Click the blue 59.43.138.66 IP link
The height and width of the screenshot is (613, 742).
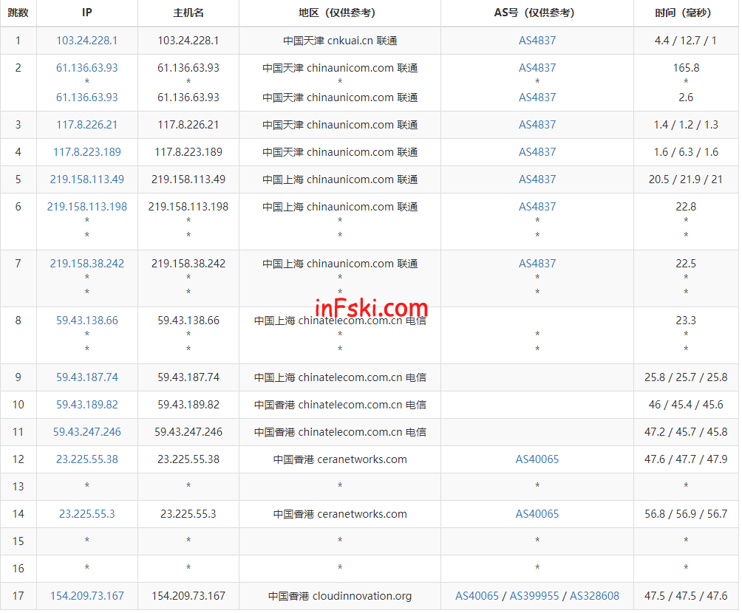(86, 321)
